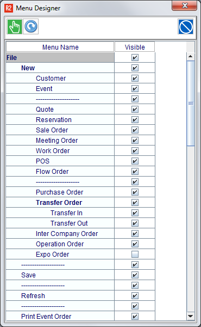
Task: Enable visibility for Expo Order
Action: (x=135, y=254)
